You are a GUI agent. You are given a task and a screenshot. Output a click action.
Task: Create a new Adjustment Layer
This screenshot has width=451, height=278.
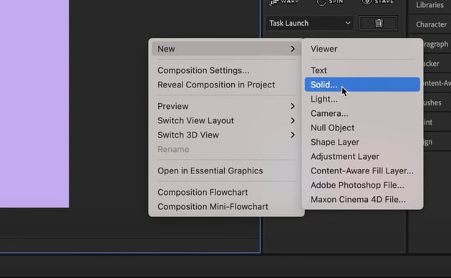362,157
